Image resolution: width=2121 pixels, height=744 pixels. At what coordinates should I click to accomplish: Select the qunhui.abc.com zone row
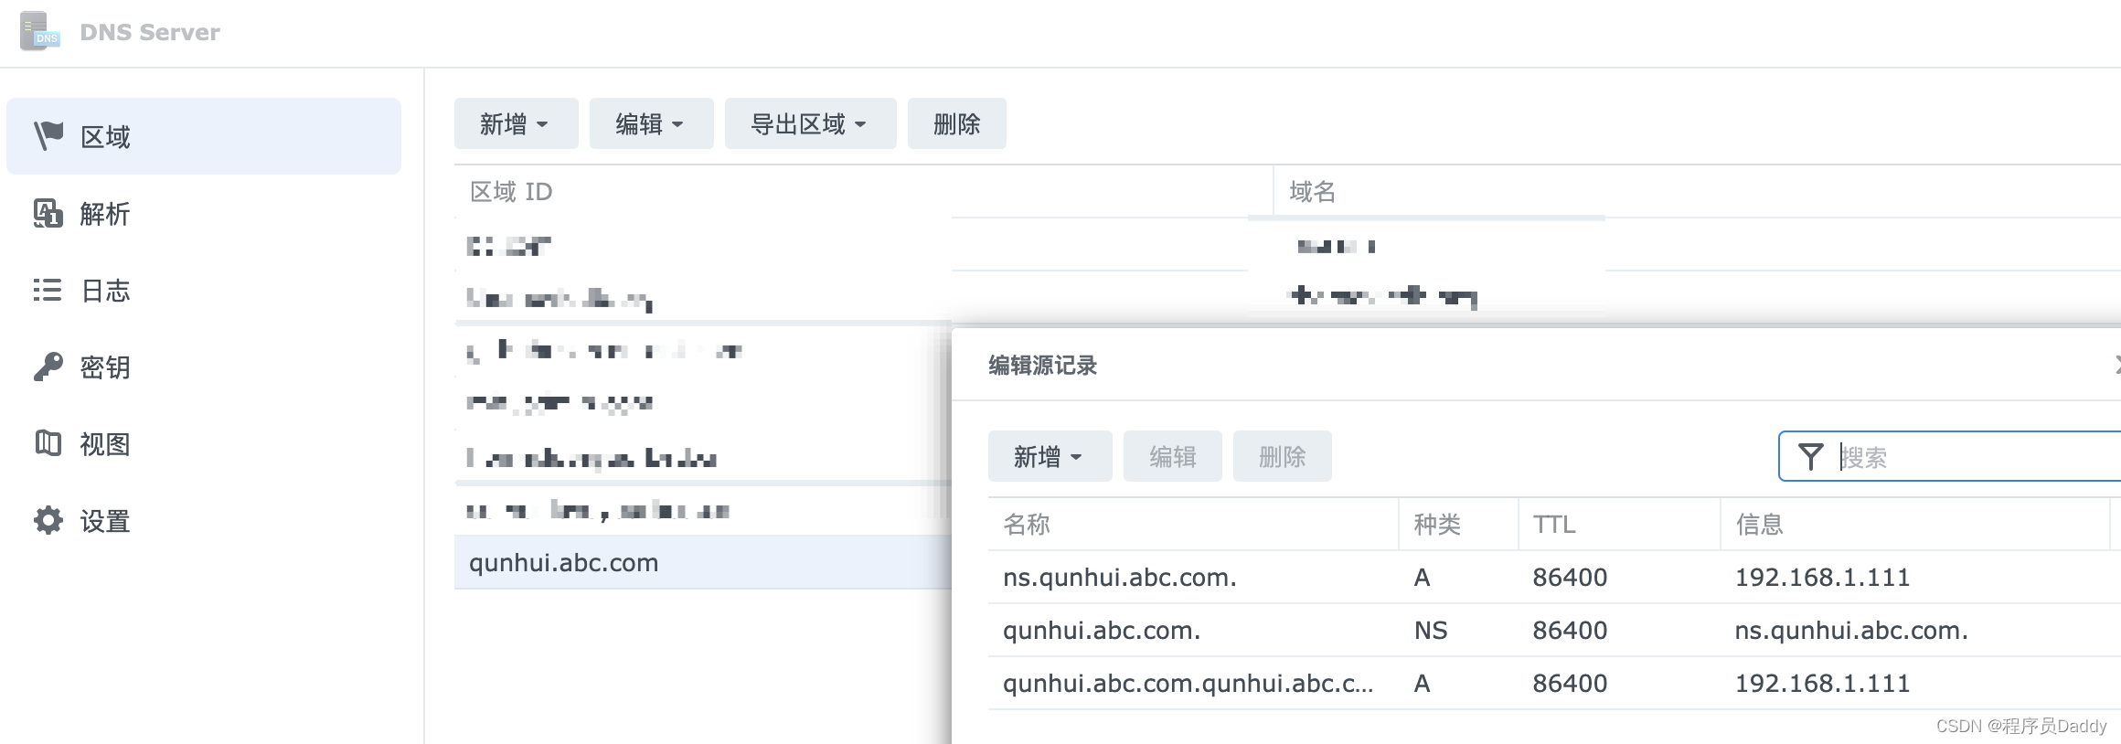pos(702,562)
